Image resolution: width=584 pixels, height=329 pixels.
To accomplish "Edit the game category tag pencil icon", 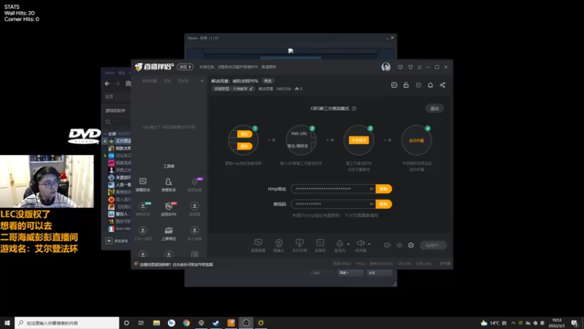I will 251,88.
